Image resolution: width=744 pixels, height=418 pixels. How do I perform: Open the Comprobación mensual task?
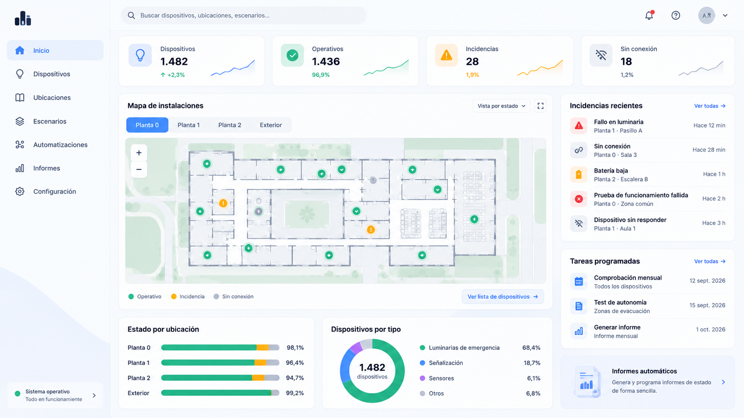(x=647, y=282)
